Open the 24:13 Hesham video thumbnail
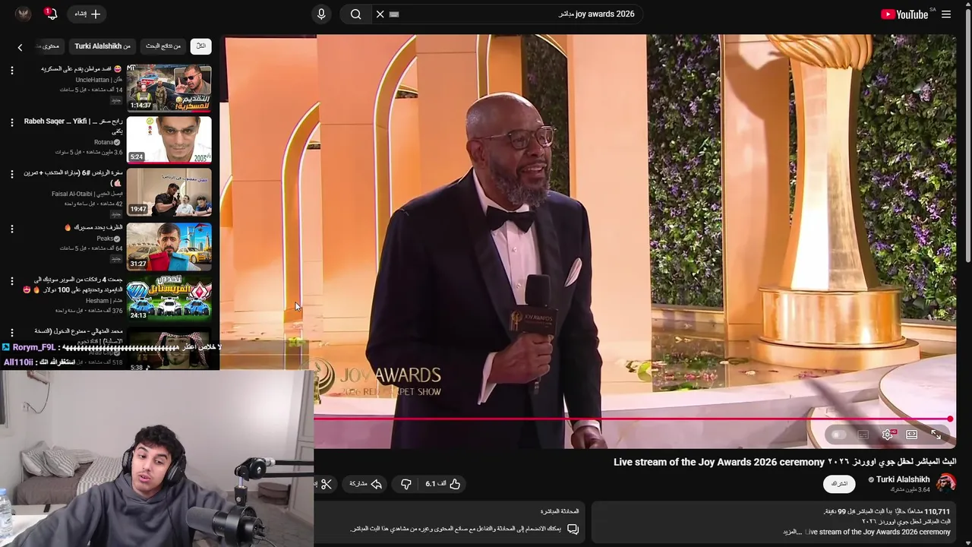 pyautogui.click(x=169, y=299)
